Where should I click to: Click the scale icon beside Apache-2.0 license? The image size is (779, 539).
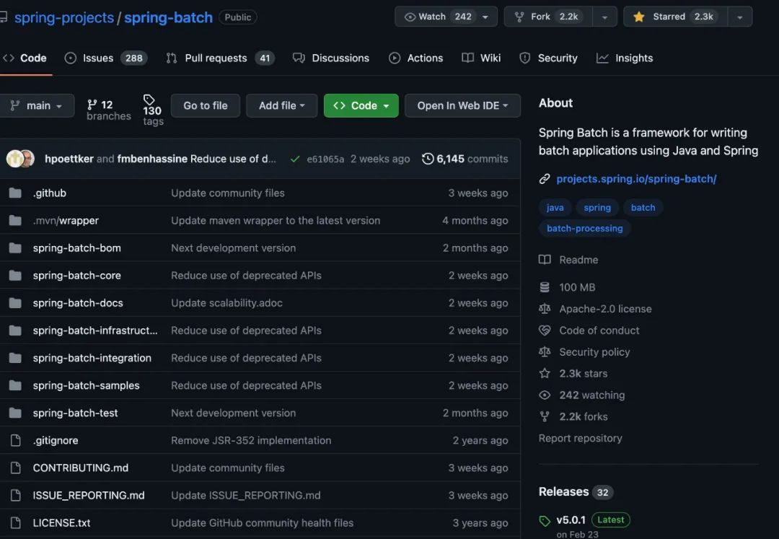click(x=545, y=309)
